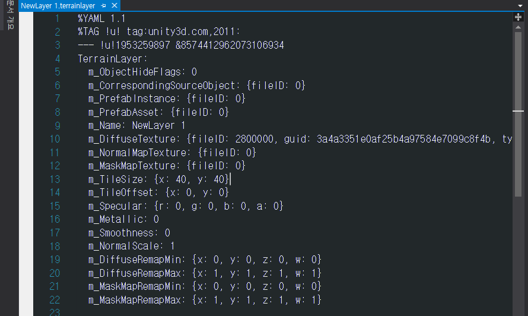Click line number 22 in margin
The width and height of the screenshot is (528, 316).
(x=55, y=300)
